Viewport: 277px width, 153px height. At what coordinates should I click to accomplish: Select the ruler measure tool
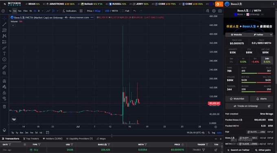[4, 67]
